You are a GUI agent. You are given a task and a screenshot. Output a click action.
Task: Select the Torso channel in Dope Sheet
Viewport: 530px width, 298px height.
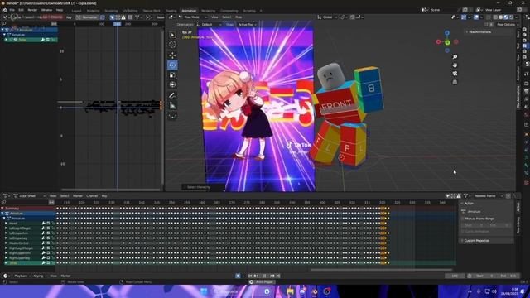click(x=13, y=263)
